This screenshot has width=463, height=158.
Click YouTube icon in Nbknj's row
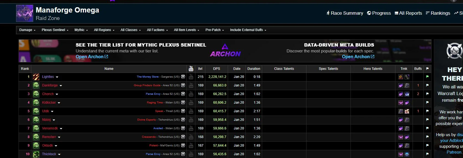click(191, 120)
